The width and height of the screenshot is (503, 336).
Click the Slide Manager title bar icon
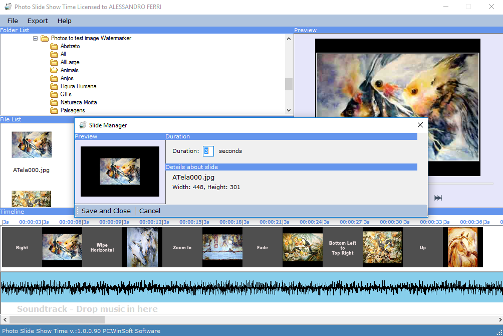coord(83,125)
